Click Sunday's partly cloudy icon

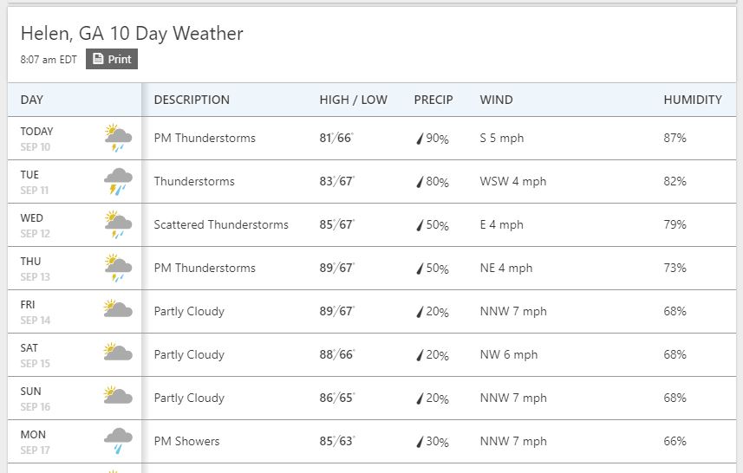coord(118,396)
